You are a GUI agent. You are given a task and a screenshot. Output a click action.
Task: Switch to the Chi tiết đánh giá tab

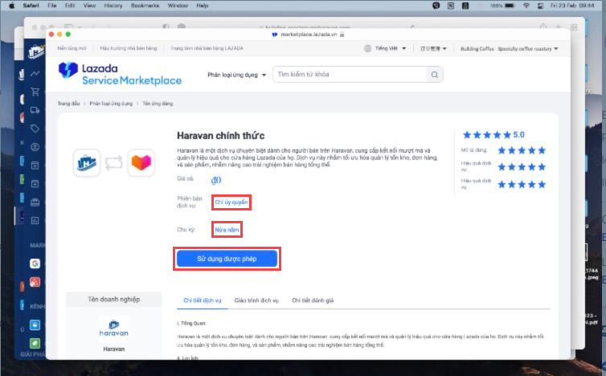click(x=313, y=300)
